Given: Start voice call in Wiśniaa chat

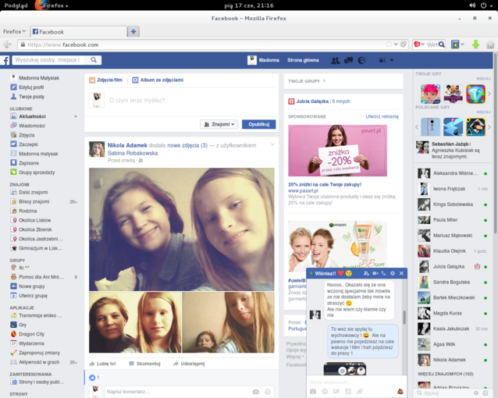Looking at the screenshot, I should click(383, 273).
